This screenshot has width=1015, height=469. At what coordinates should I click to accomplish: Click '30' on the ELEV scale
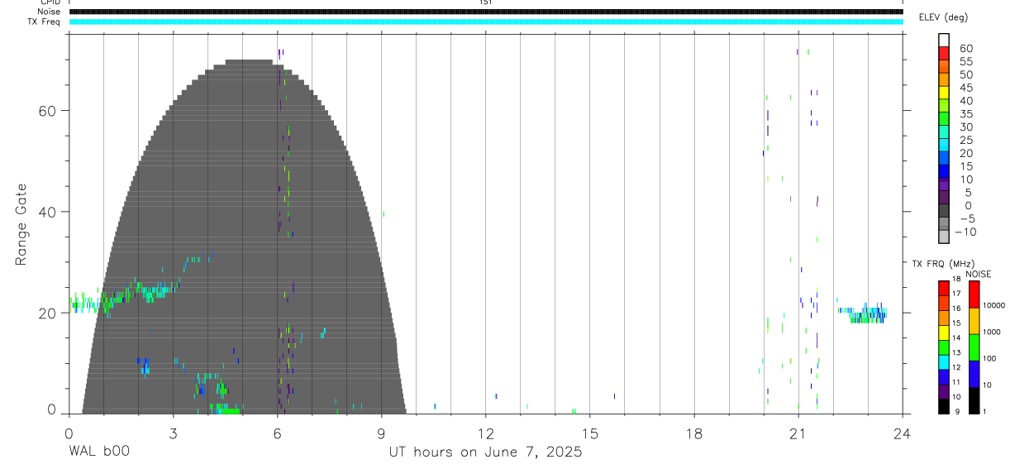pos(966,127)
